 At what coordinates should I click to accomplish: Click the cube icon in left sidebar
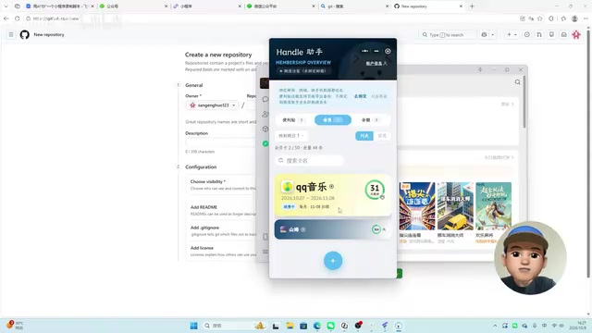pos(265,129)
